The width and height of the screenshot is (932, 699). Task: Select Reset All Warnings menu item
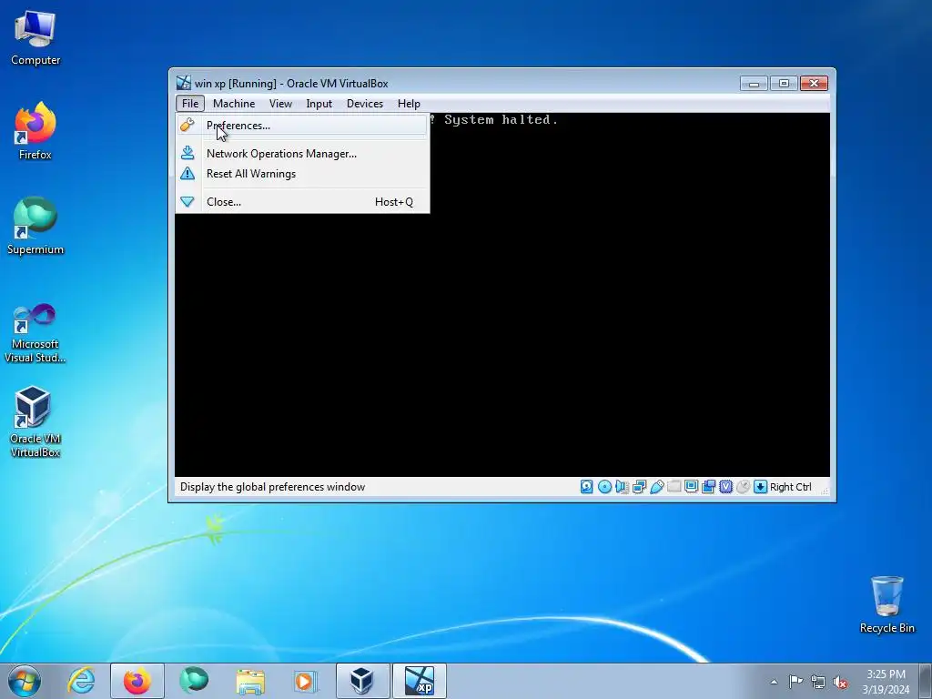coord(302,174)
